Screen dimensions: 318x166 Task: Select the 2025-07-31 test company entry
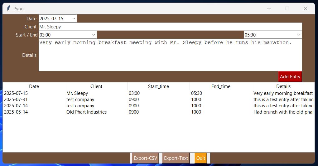pyautogui.click(x=80, y=100)
